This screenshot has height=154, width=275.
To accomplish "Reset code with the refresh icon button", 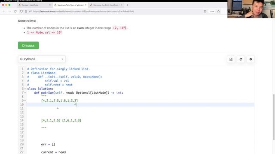I will pyautogui.click(x=241, y=59).
